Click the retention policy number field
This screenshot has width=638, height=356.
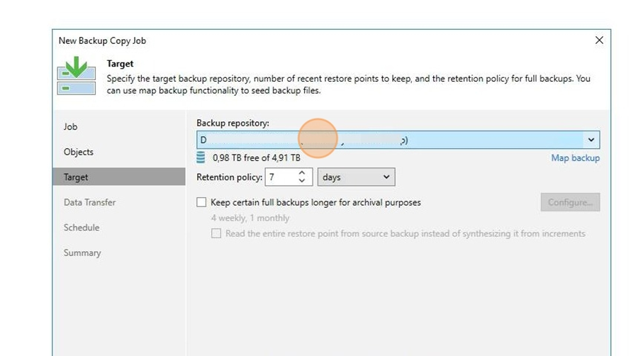click(281, 177)
